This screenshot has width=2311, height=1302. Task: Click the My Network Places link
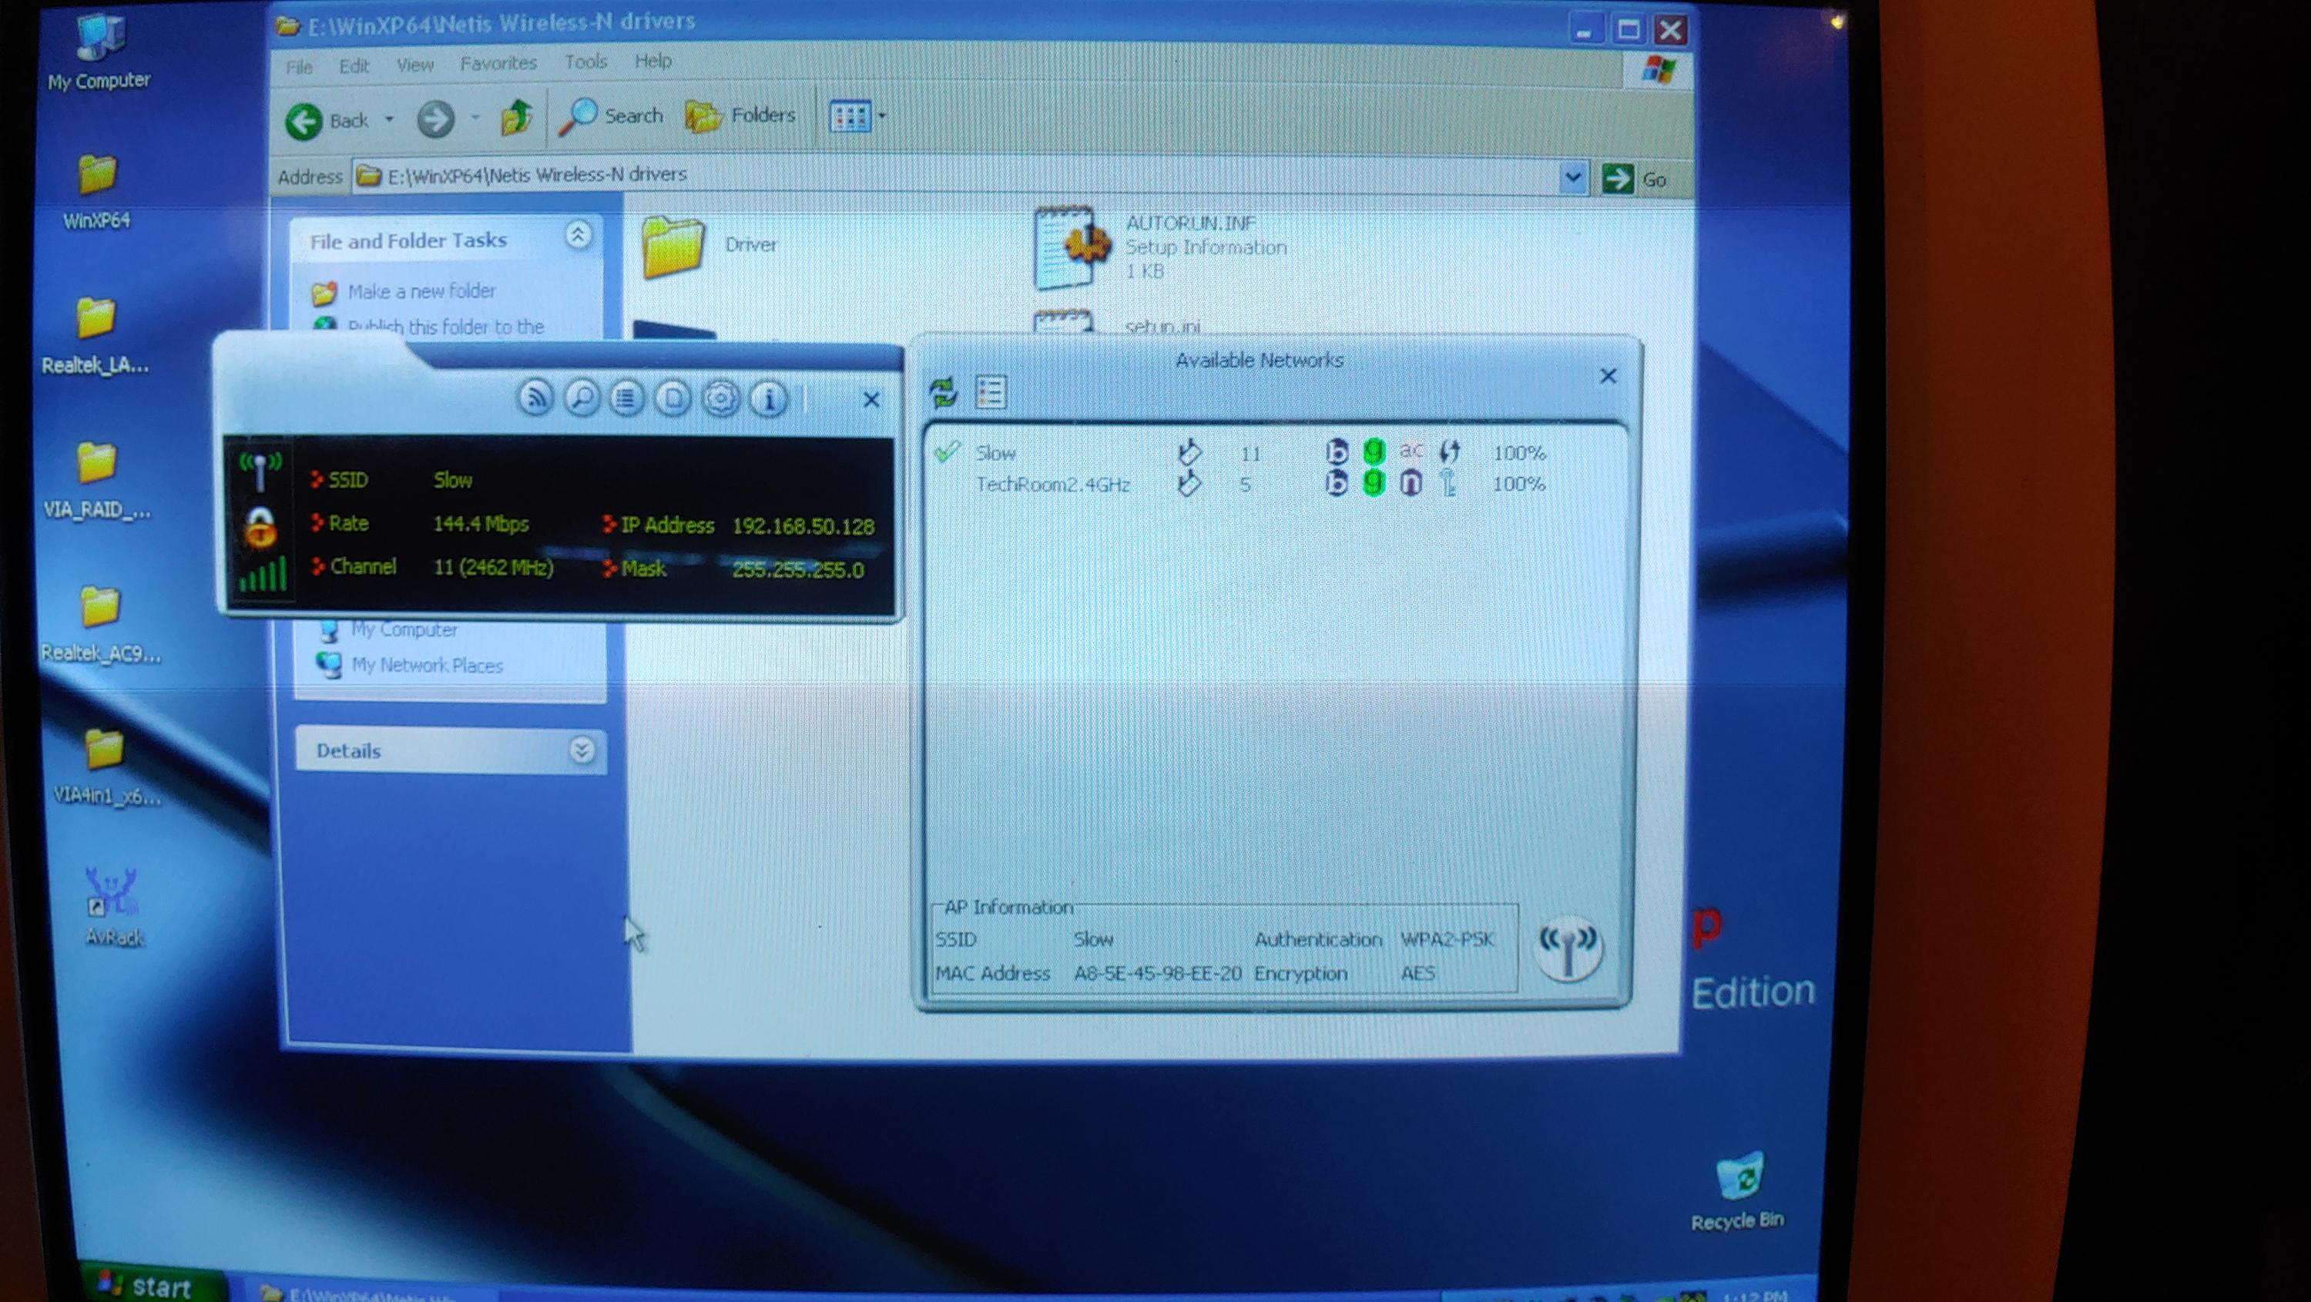point(426,665)
